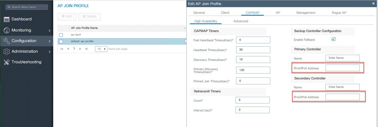
Task: Click the search magnifier icon
Action: (8, 7)
